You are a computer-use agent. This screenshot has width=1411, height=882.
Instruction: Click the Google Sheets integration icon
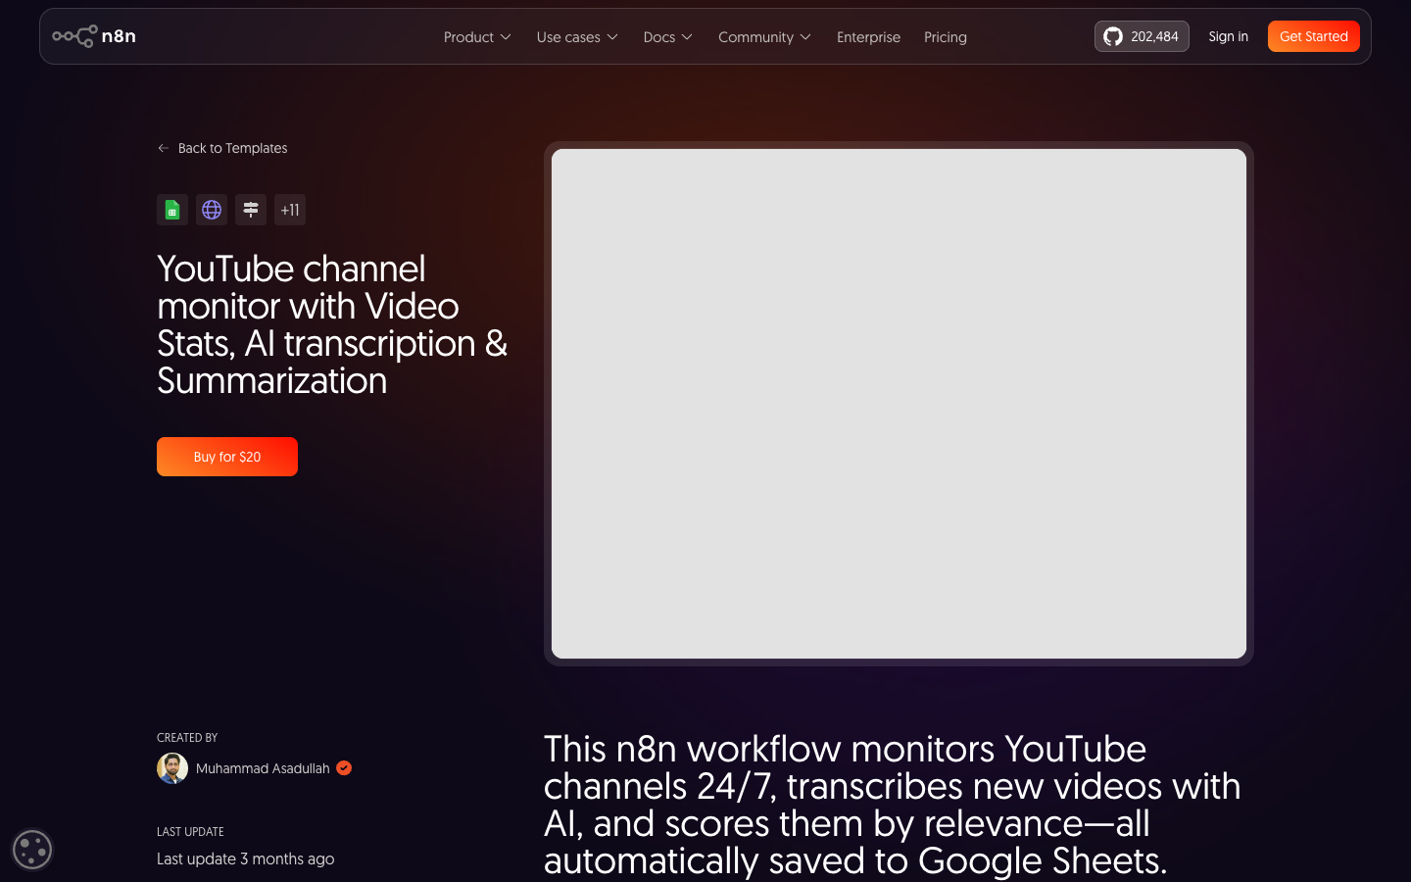[172, 210]
